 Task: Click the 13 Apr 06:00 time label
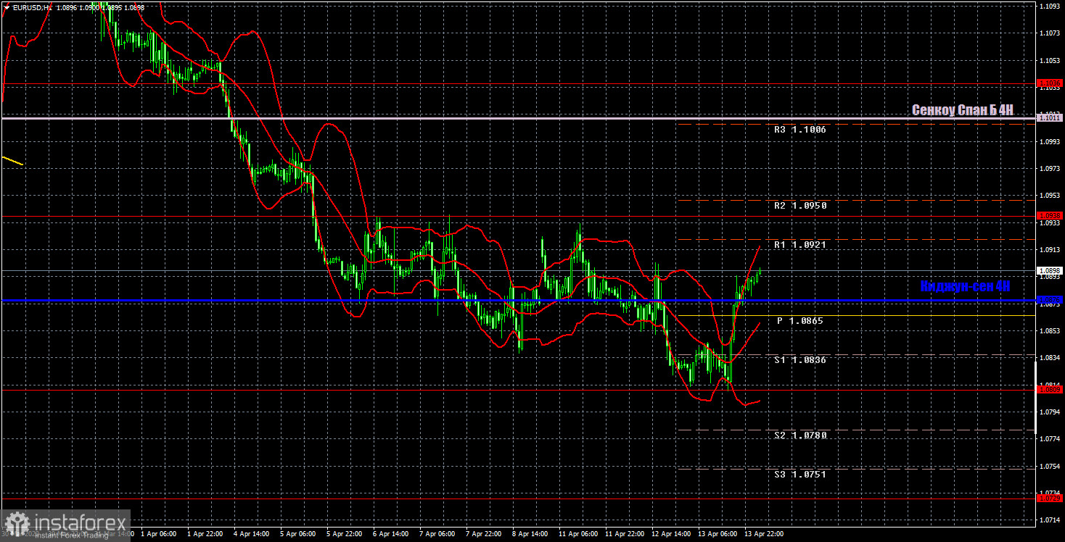(717, 534)
